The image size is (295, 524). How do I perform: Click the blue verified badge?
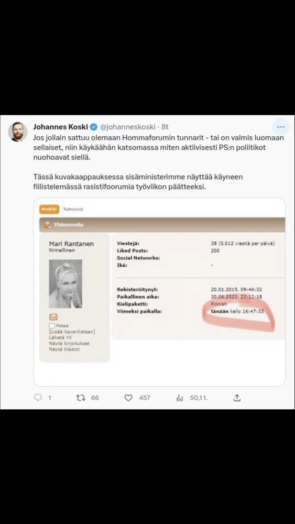(94, 127)
